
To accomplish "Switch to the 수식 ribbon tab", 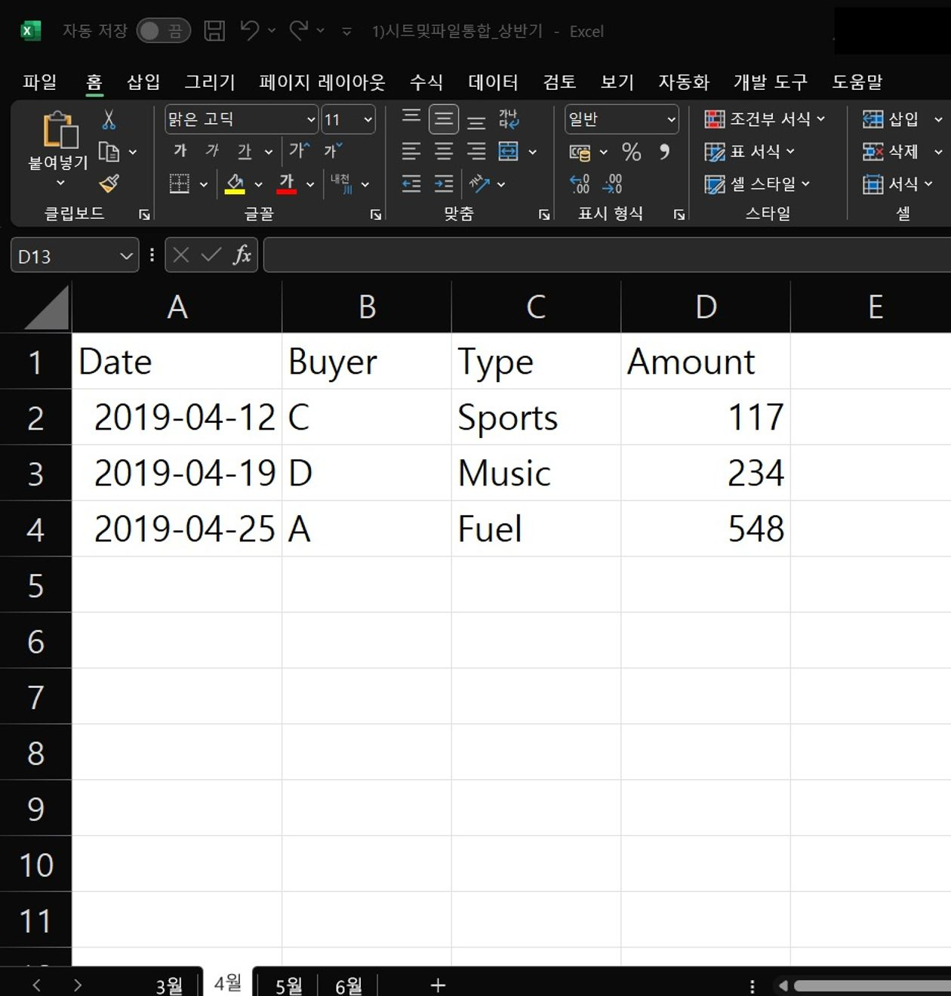I will [x=426, y=82].
